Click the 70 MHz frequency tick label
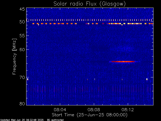 pyautogui.click(x=22, y=77)
